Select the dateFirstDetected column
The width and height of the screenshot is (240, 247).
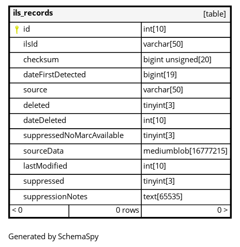click(54, 75)
